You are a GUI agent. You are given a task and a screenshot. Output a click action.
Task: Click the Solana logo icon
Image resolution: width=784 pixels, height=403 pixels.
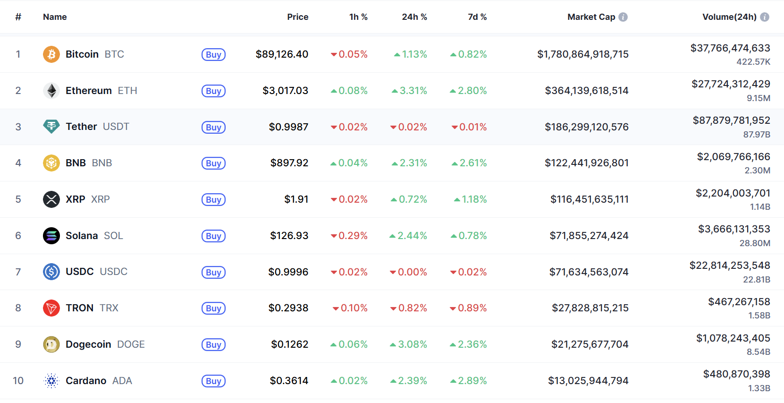coord(51,236)
